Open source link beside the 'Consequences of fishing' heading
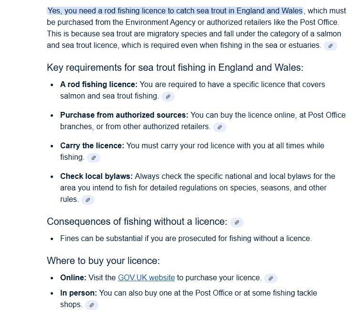 point(237,222)
